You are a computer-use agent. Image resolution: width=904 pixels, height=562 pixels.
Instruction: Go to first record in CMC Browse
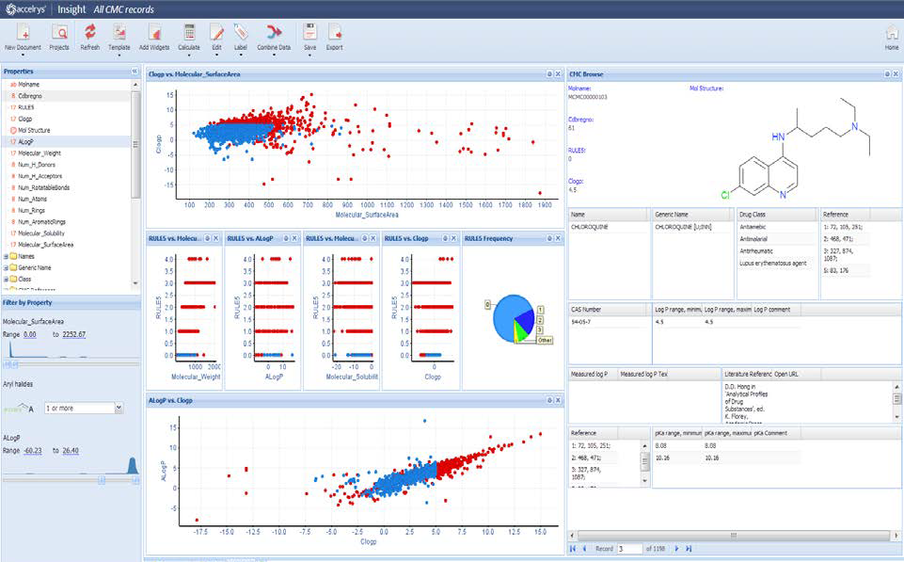click(x=573, y=549)
